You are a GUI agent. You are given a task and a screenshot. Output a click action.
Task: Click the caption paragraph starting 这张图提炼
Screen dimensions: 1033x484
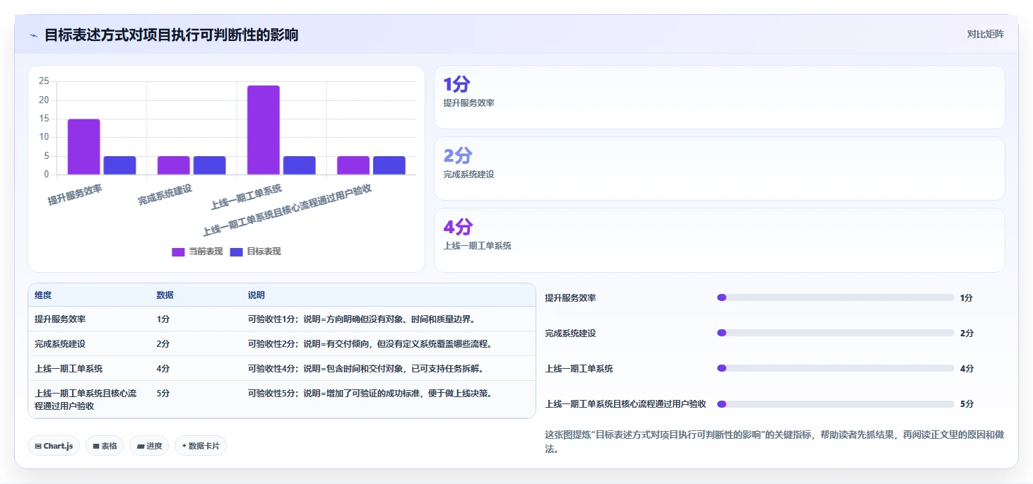click(774, 442)
